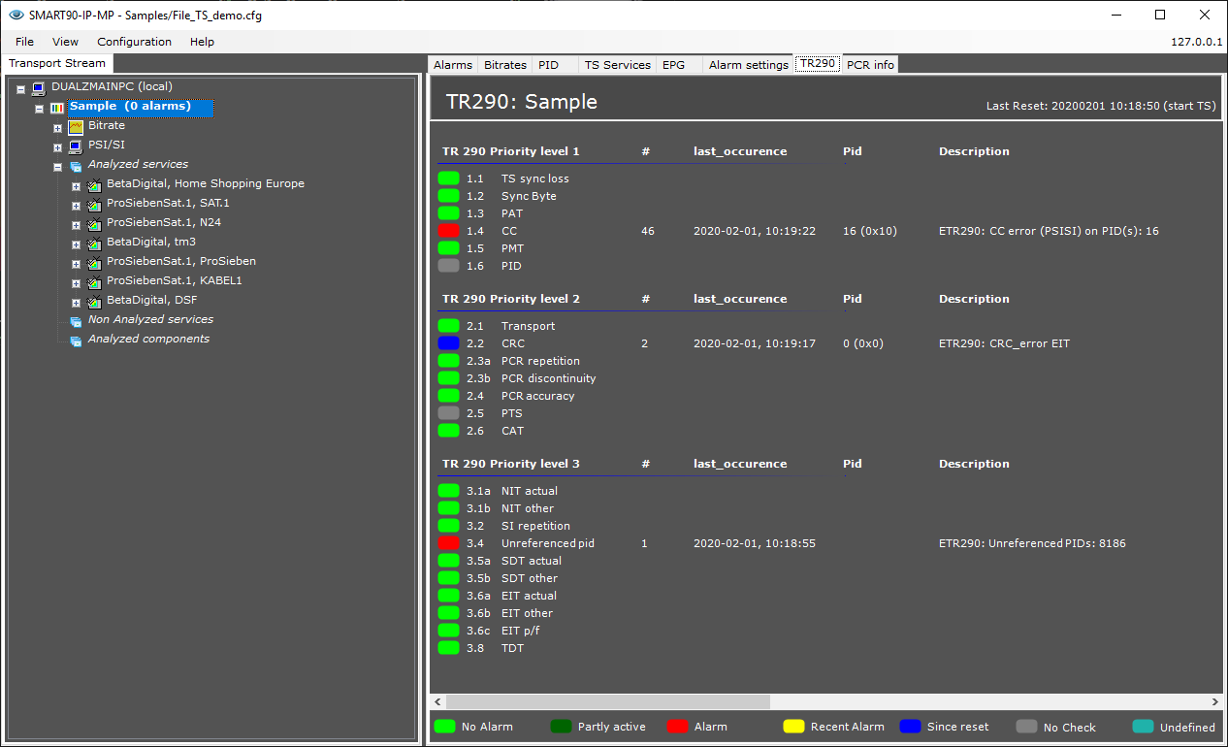1228x747 pixels.
Task: Switch to the PCR info tab
Action: pos(870,65)
